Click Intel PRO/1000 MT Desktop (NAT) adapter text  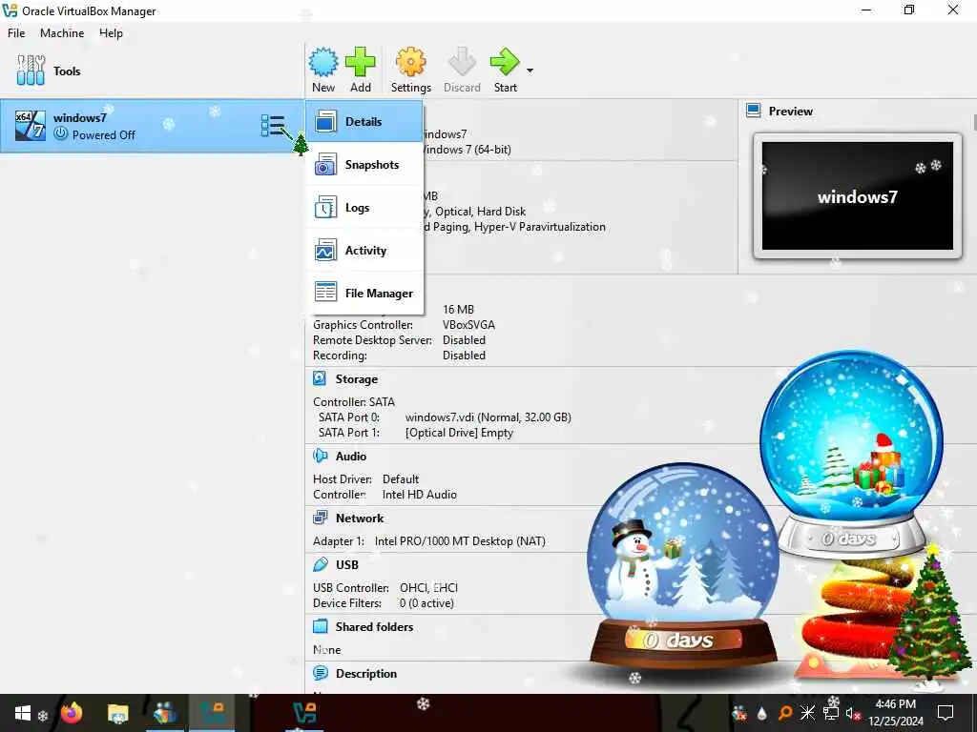pos(460,541)
